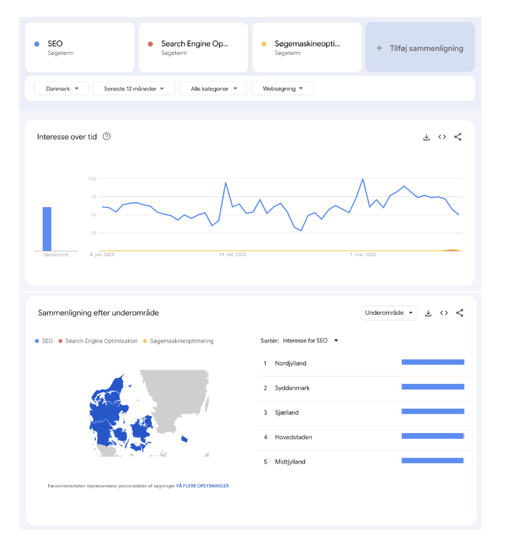This screenshot has width=509, height=548.
Task: Open the Websøgning search type dropdown
Action: (x=283, y=89)
